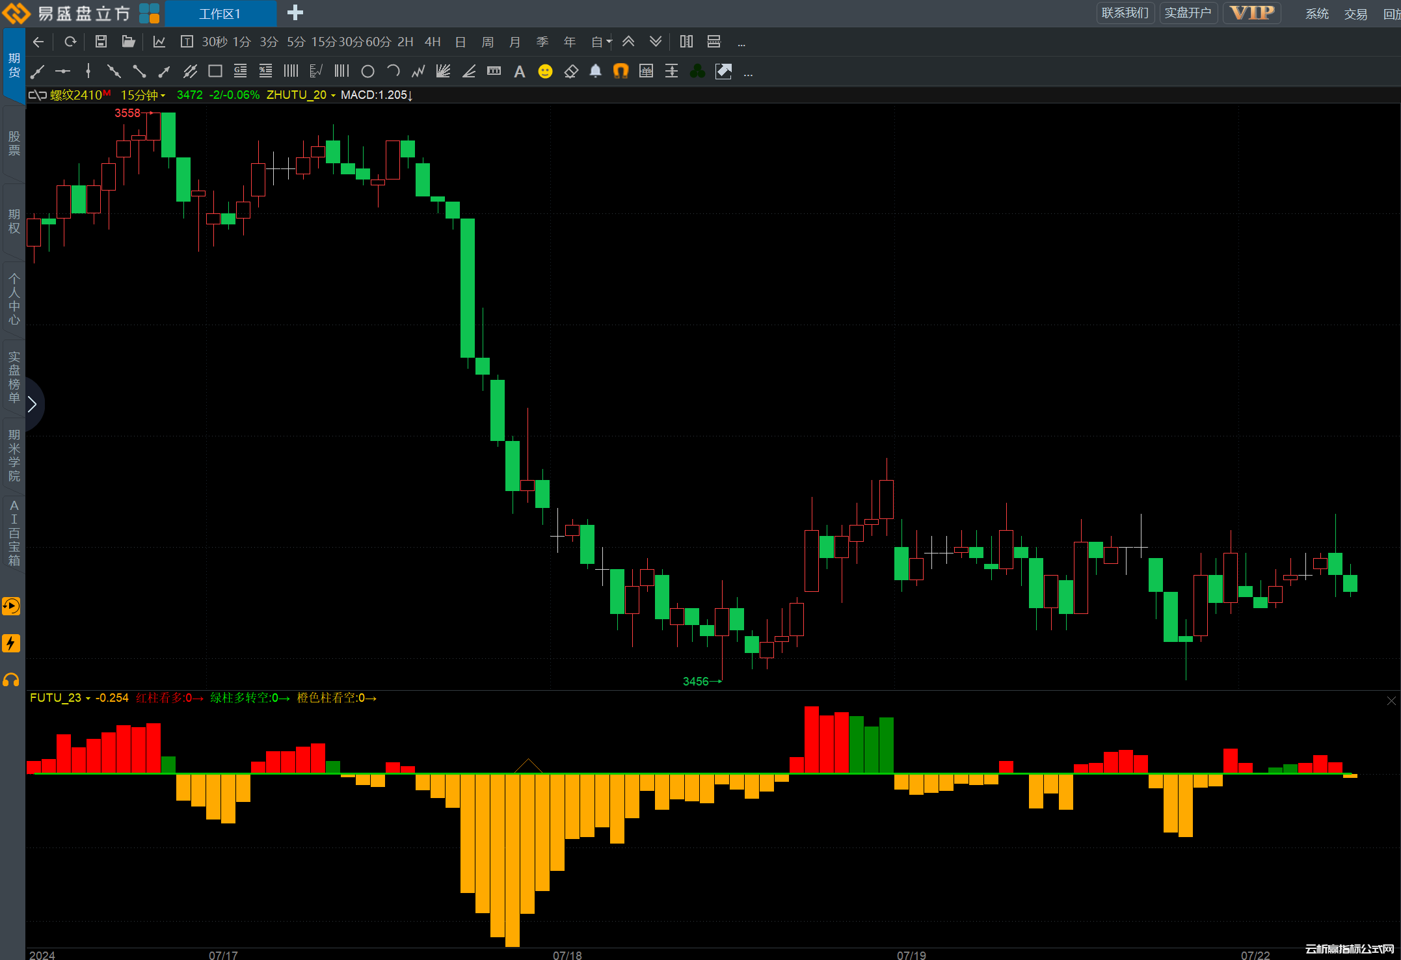The image size is (1401, 960).
Task: Click the green clover icon
Action: pyautogui.click(x=698, y=72)
